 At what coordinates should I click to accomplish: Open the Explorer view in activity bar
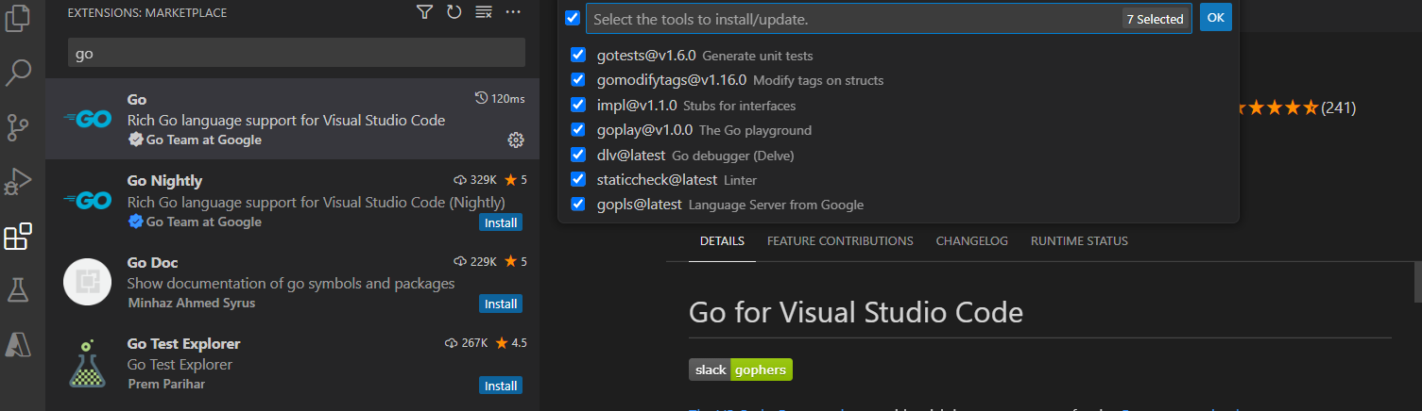pos(19,18)
